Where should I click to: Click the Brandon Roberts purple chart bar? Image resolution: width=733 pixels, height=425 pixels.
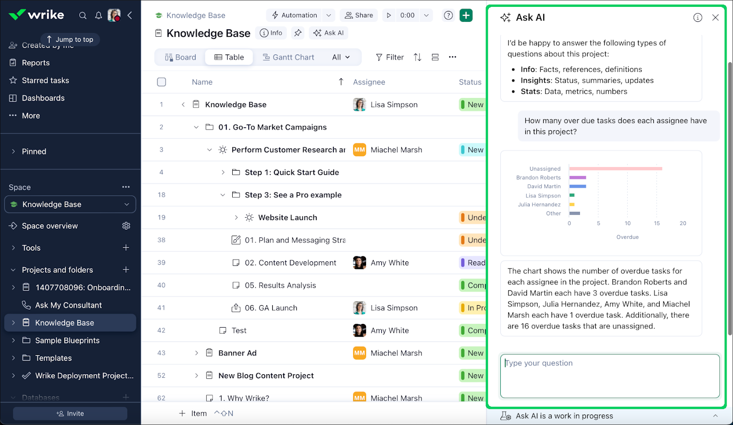(578, 178)
